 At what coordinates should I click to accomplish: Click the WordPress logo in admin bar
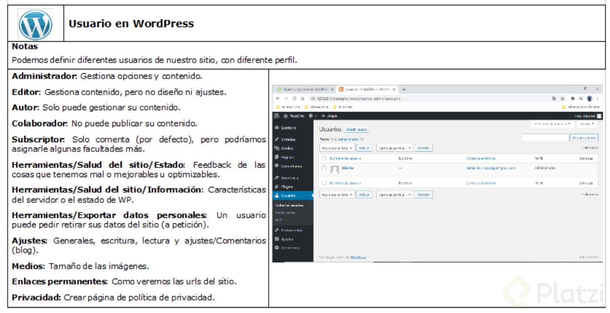click(x=277, y=116)
